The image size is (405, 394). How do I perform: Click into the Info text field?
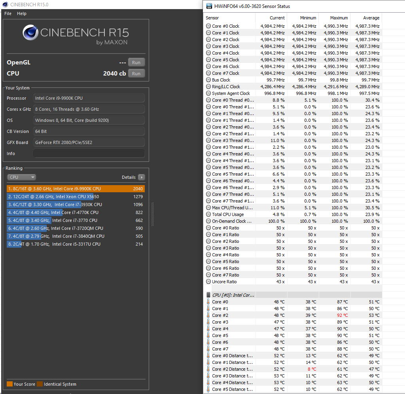click(x=89, y=153)
